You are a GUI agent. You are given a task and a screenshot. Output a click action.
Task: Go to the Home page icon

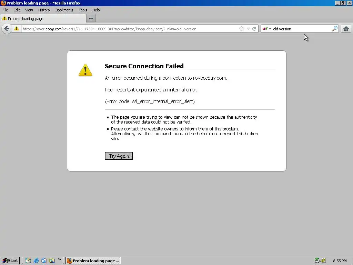(346, 29)
